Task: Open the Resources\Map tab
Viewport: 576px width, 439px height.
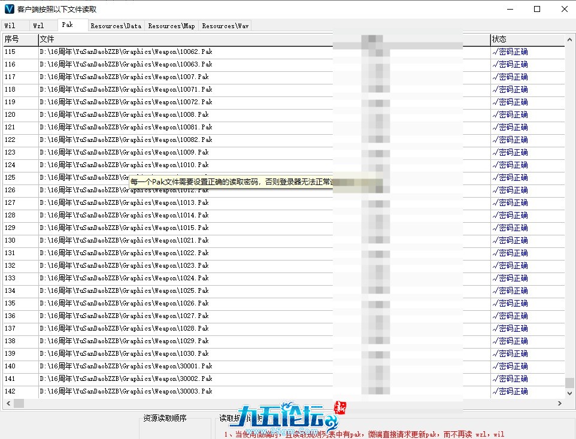Action: pyautogui.click(x=172, y=26)
